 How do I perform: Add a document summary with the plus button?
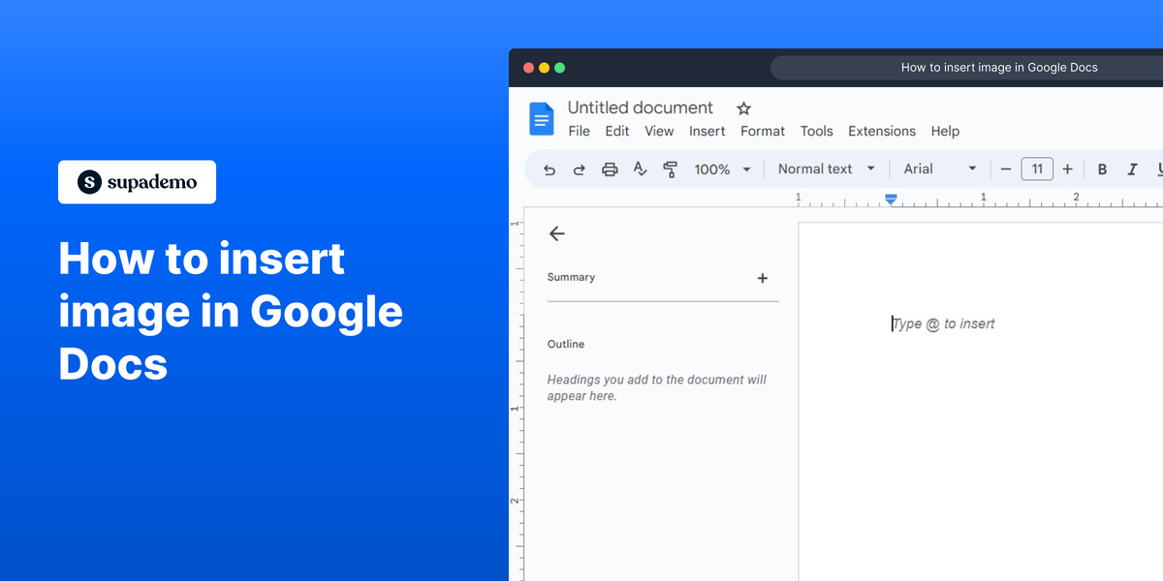[x=763, y=278]
